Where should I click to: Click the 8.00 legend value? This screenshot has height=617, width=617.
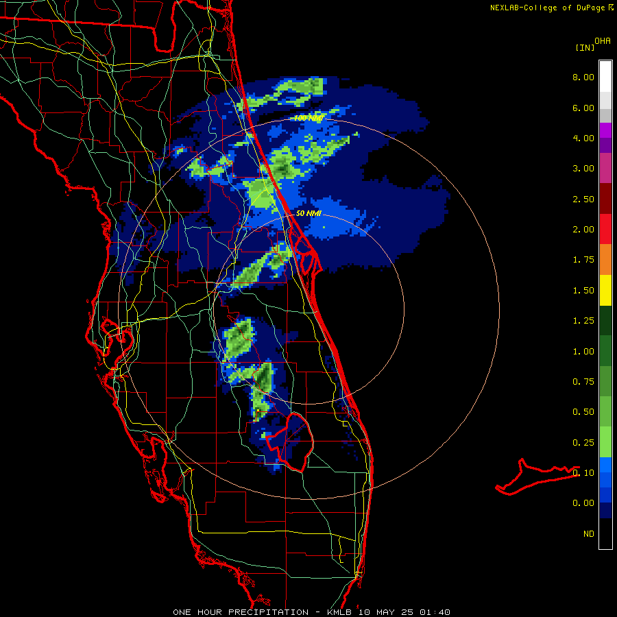point(583,77)
